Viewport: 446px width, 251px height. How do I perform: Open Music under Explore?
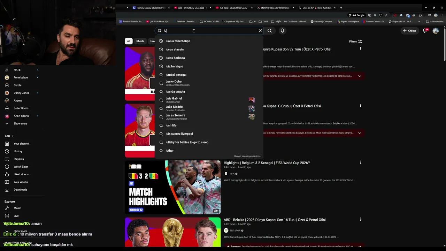[17, 208]
